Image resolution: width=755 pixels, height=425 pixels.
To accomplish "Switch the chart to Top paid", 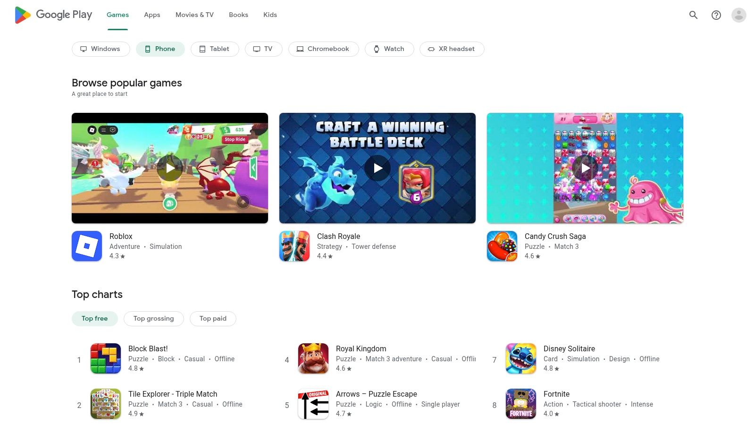I will coord(213,318).
